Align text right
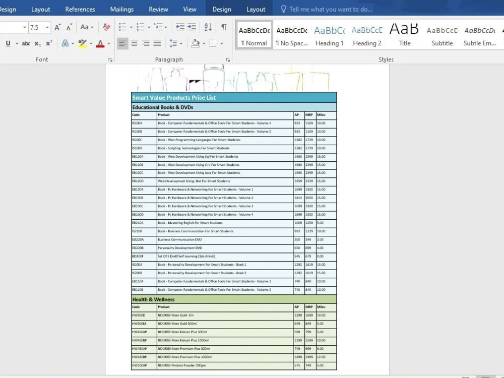Viewport: 504px width, 378px height. [146, 43]
